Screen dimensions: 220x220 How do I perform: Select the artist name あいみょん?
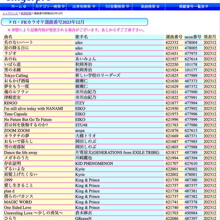coord(86,59)
